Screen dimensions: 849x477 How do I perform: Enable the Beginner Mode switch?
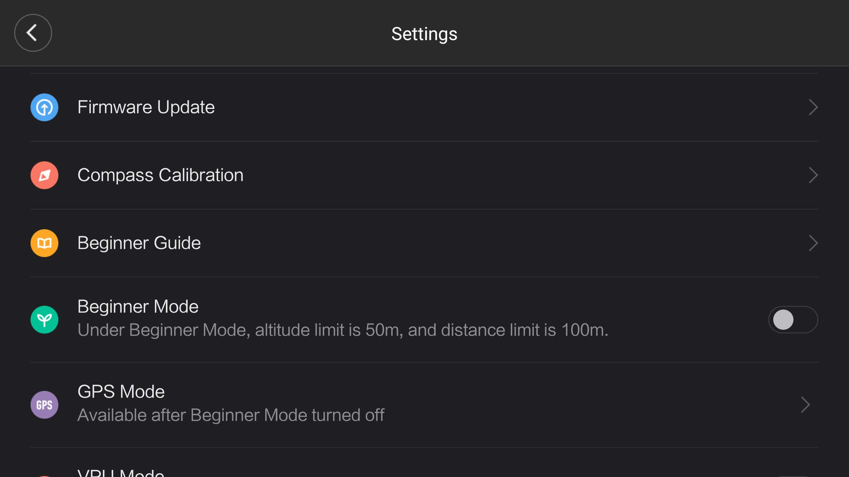(793, 320)
